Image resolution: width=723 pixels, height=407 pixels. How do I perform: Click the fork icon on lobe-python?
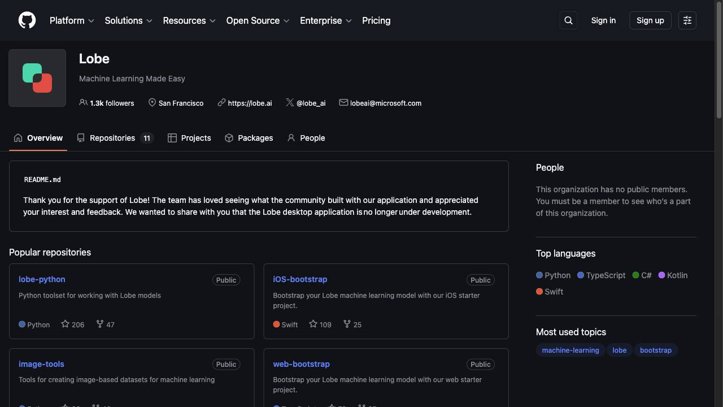tap(100, 324)
